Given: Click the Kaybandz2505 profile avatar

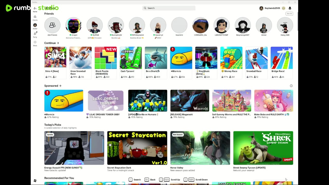Looking at the screenshot, I should (261, 8).
